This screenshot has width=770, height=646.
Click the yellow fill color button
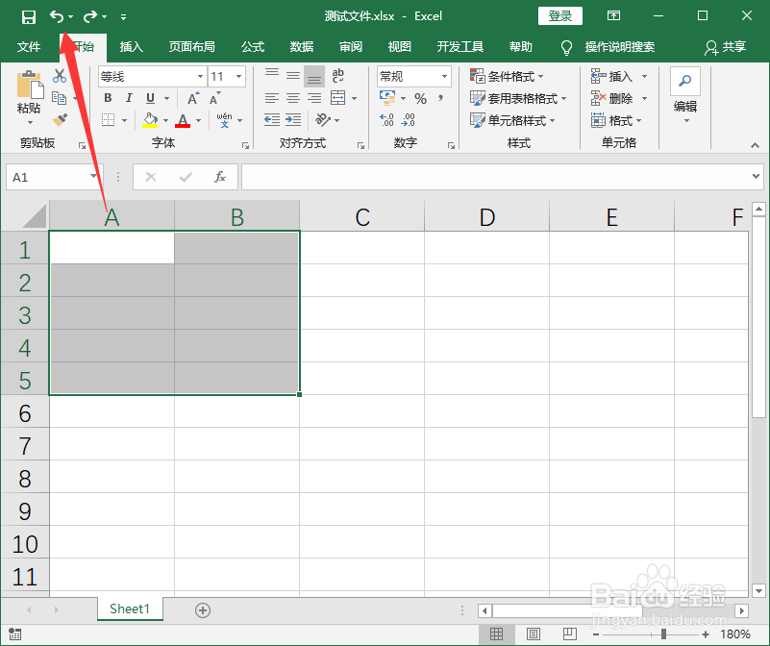tap(150, 120)
